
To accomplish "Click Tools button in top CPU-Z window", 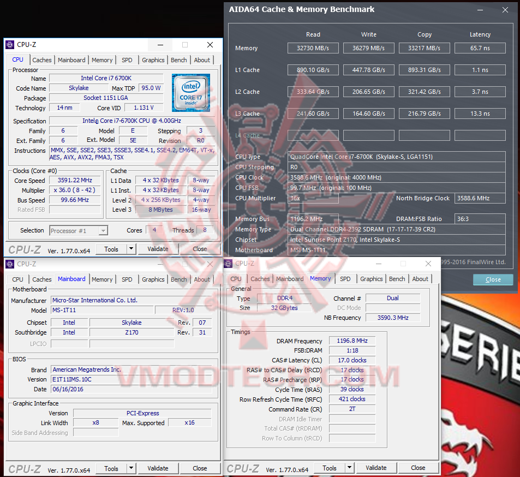I will (x=111, y=249).
